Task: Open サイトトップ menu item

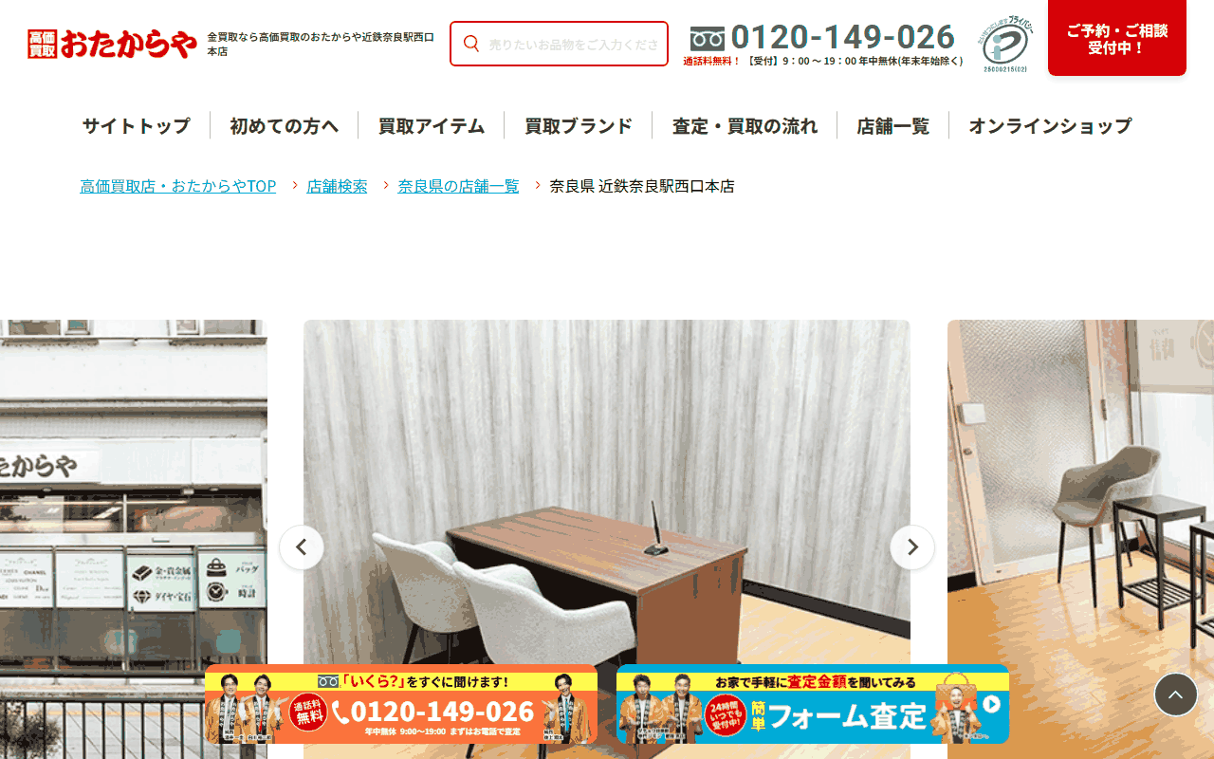Action: [x=136, y=125]
